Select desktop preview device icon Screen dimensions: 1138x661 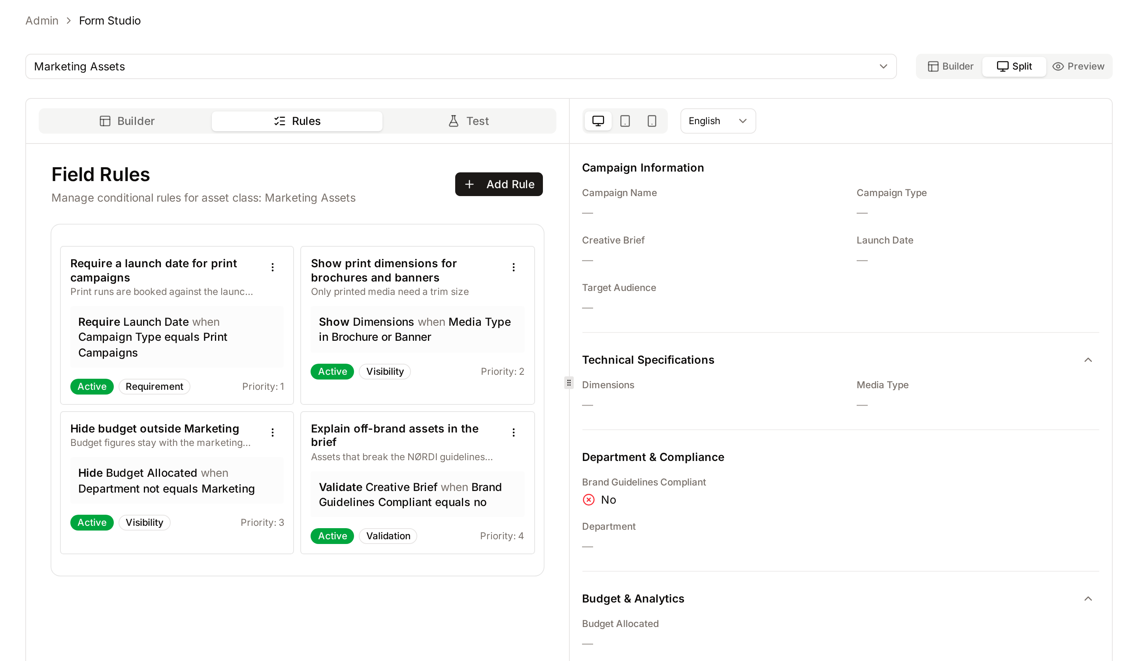pos(598,121)
